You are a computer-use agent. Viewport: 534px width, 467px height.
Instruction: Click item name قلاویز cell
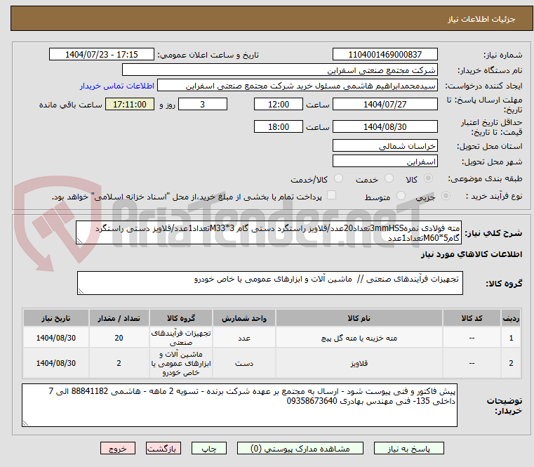pyautogui.click(x=359, y=363)
